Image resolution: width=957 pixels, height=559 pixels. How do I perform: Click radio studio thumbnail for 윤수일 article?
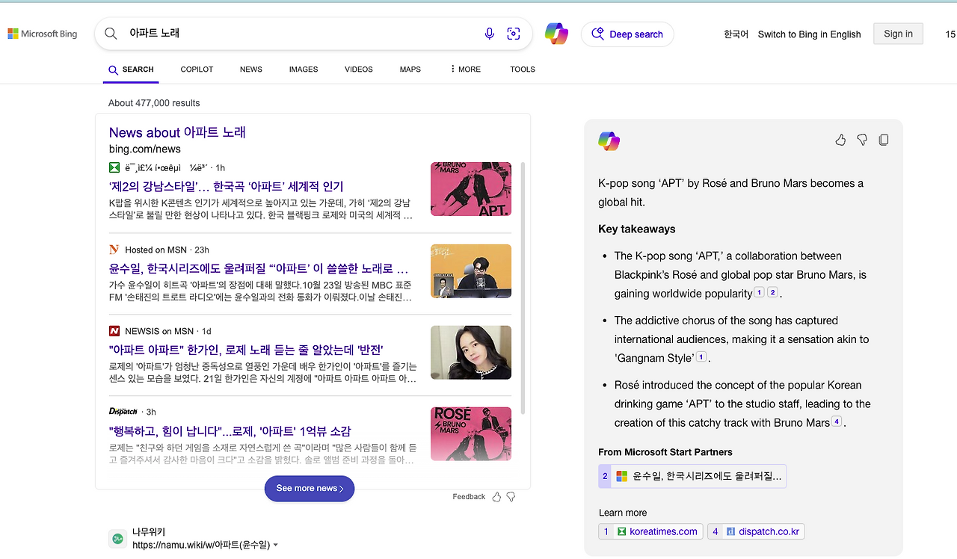click(471, 271)
